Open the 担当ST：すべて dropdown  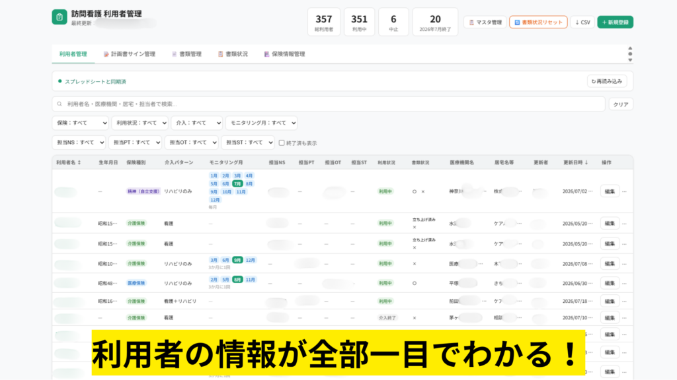248,142
